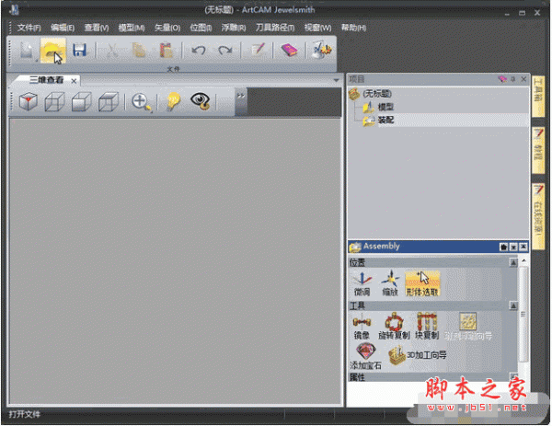Click the 打开文件 status bar text
The height and width of the screenshot is (426, 552).
pyautogui.click(x=25, y=414)
